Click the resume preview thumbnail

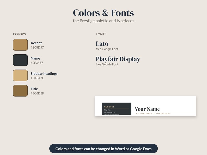145,106
